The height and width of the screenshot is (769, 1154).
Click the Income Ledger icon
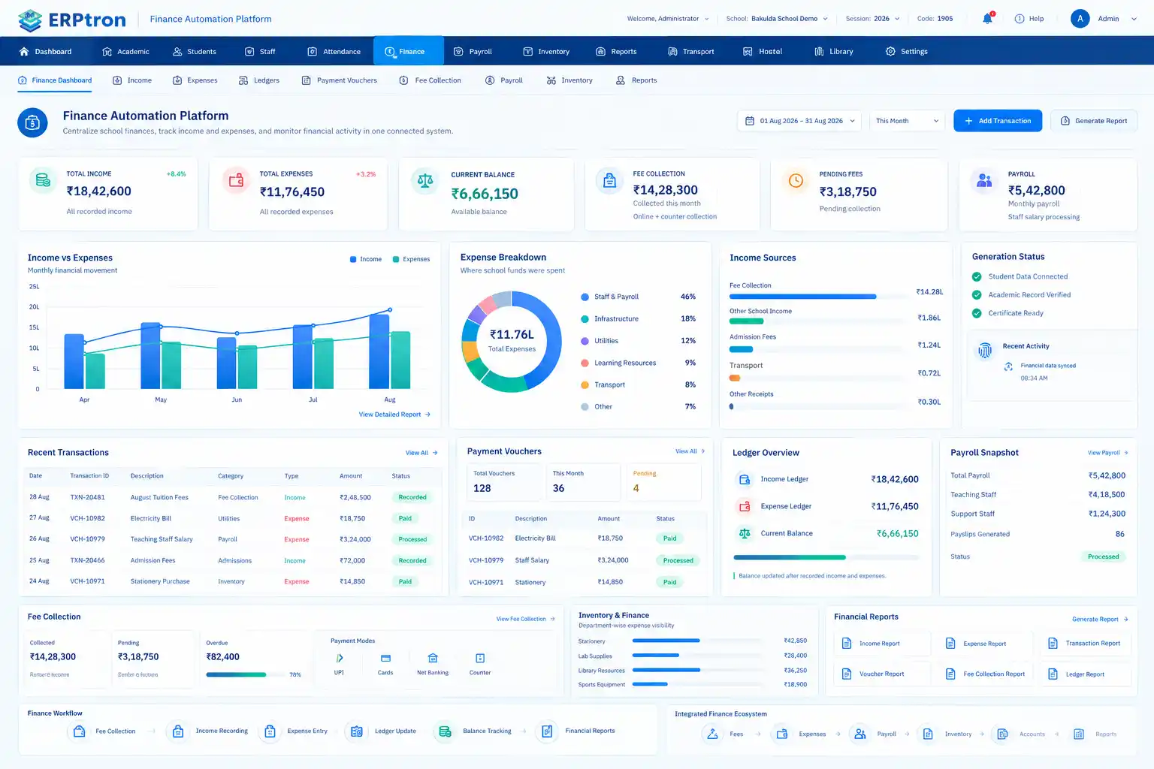click(x=745, y=479)
